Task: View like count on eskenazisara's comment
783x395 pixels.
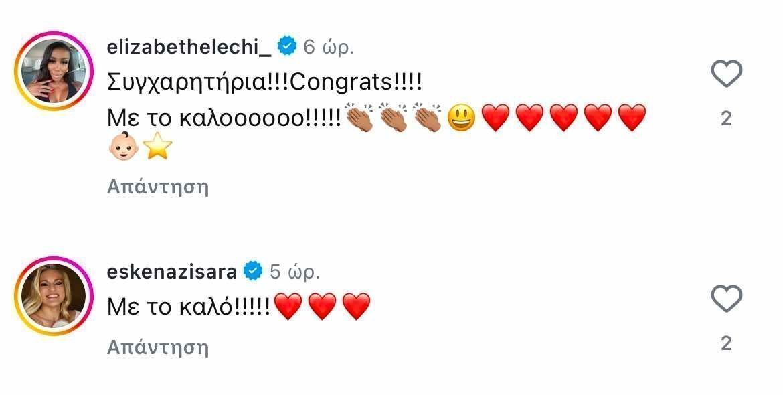Action: coord(726,344)
